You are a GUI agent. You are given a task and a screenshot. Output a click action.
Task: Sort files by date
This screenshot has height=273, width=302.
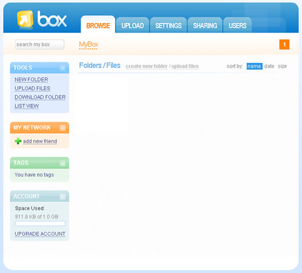pyautogui.click(x=269, y=66)
